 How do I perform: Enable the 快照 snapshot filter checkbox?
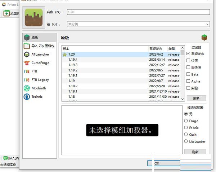pos(188,60)
